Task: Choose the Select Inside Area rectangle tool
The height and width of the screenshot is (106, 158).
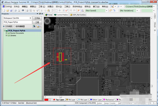Action: [x=56, y=11]
